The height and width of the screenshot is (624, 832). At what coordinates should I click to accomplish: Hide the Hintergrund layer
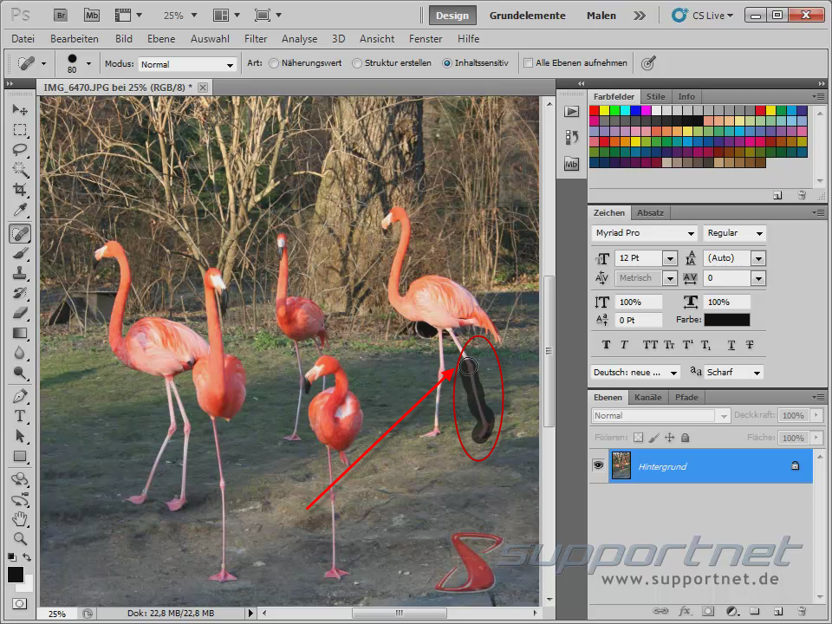(597, 466)
